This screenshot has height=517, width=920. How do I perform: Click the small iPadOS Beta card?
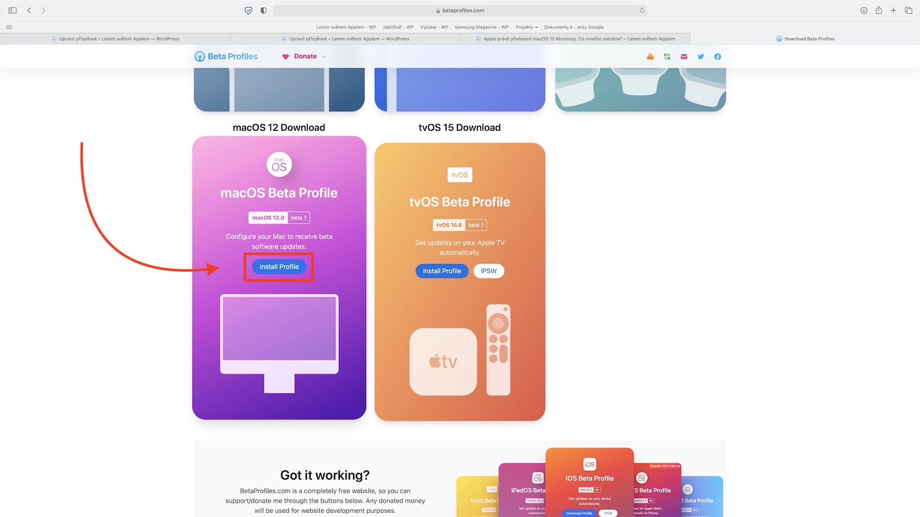click(522, 490)
